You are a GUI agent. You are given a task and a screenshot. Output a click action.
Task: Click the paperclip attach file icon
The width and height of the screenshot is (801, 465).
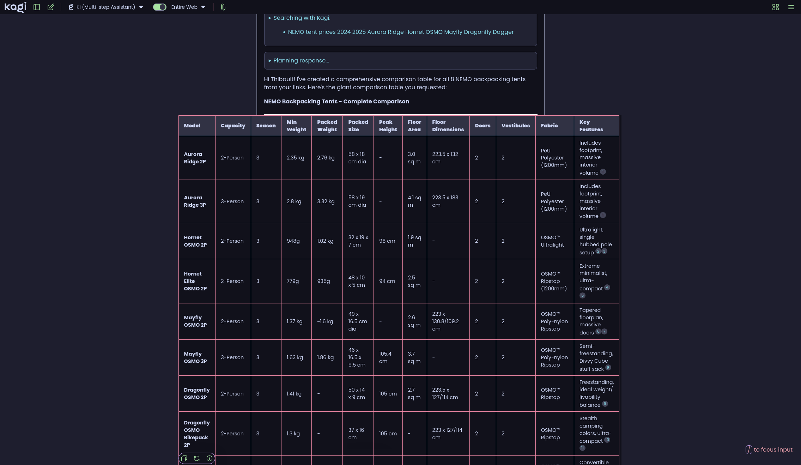point(223,7)
